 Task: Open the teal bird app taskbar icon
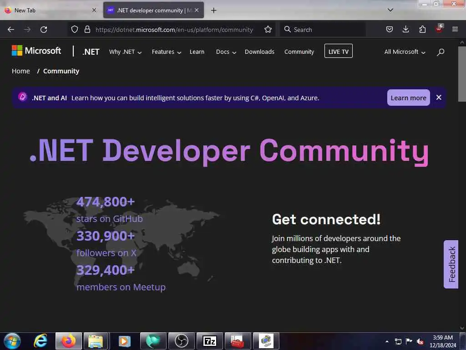pos(153,341)
